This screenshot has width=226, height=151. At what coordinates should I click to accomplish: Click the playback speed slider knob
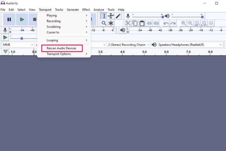point(22,38)
